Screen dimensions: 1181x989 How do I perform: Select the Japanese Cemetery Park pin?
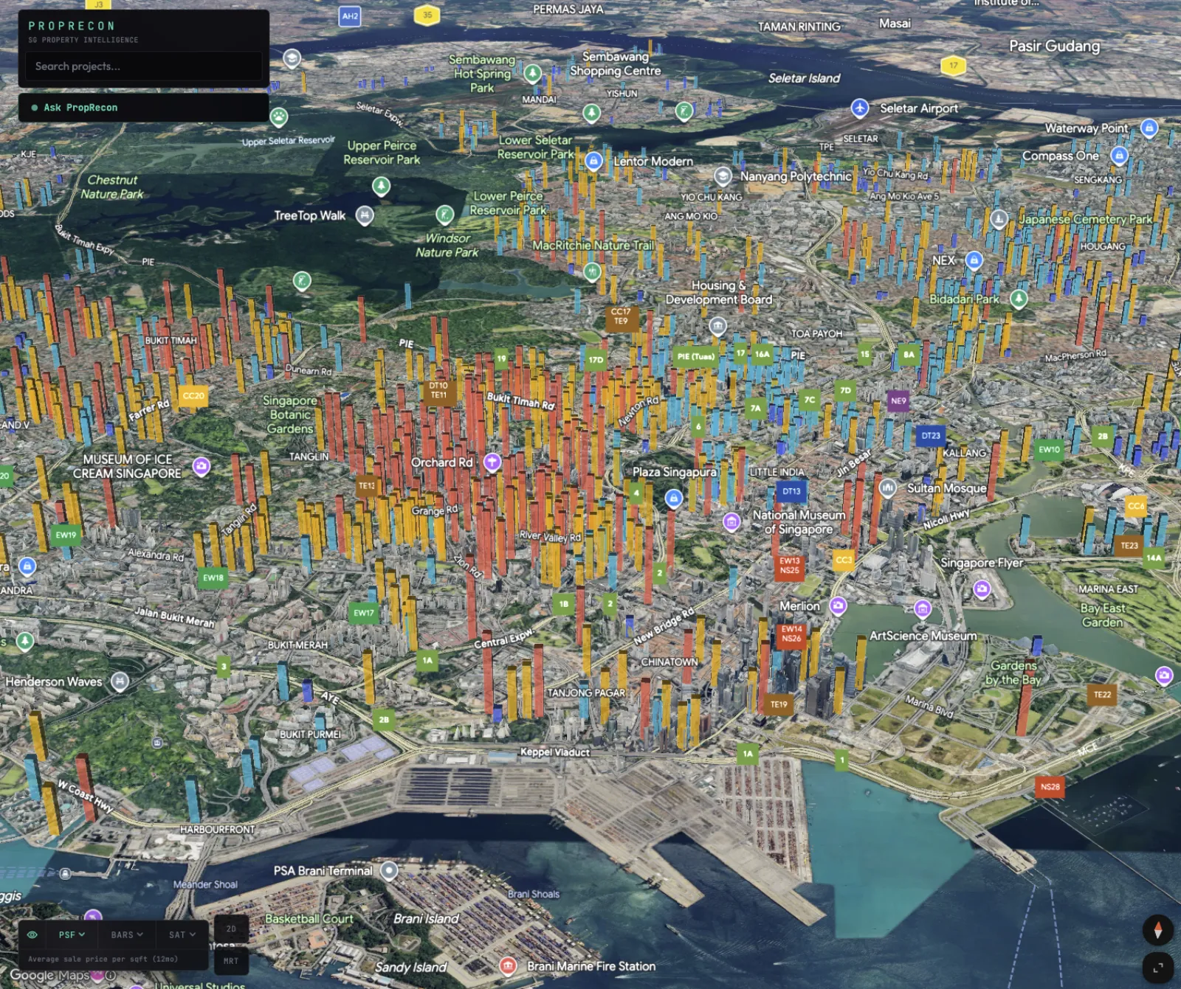(x=999, y=219)
